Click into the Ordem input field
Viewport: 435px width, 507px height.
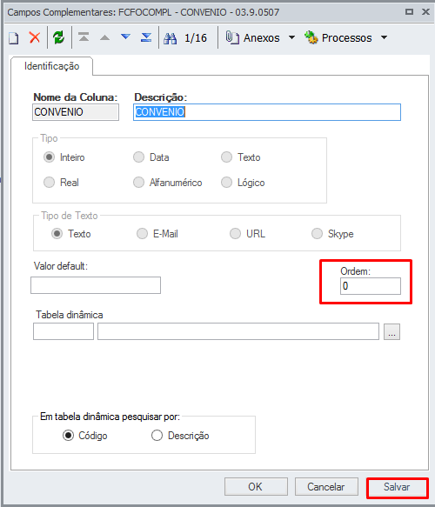coord(371,286)
